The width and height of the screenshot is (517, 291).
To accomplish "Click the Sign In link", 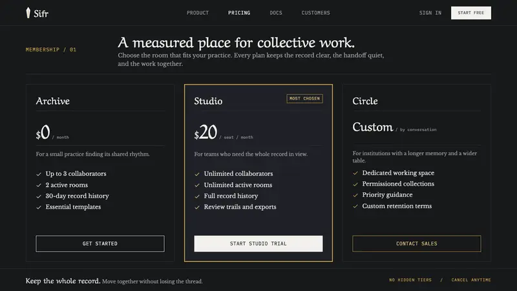I will [430, 13].
